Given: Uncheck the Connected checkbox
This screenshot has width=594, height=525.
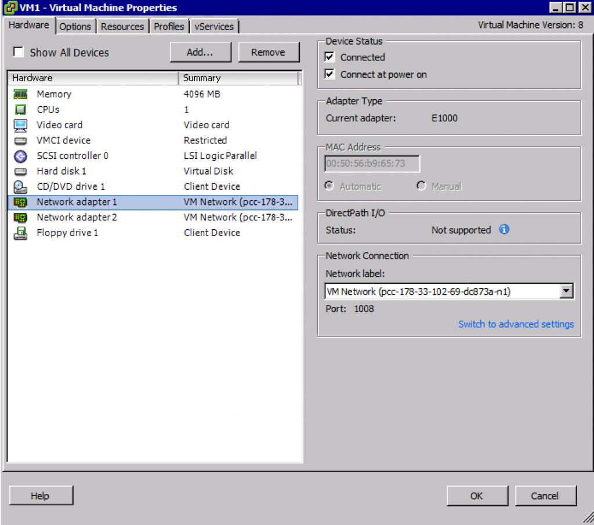Looking at the screenshot, I should tap(329, 57).
